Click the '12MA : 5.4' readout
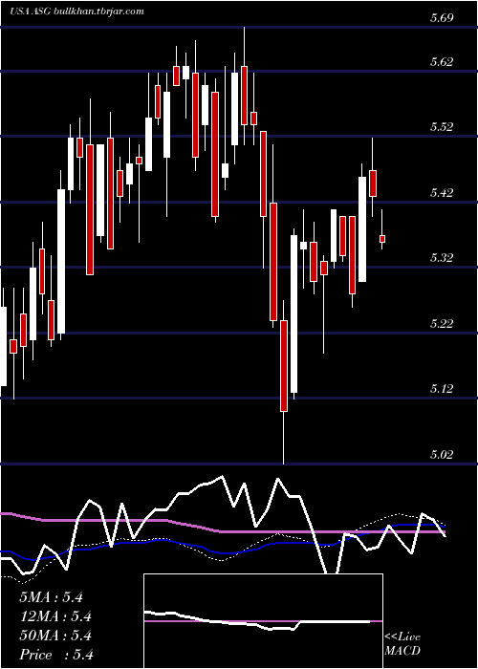478x669 pixels. coord(55,616)
